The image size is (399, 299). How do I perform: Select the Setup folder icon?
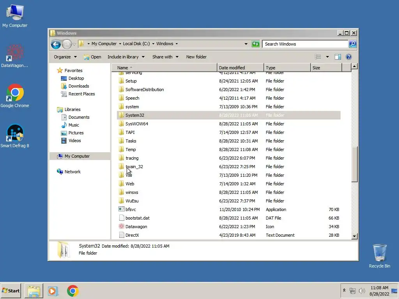click(122, 81)
